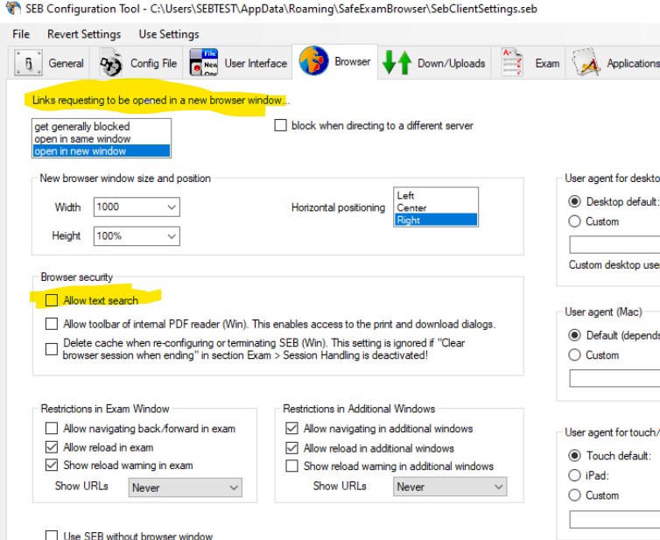Switch to the Applications tab
This screenshot has height=540, width=660.
[614, 63]
